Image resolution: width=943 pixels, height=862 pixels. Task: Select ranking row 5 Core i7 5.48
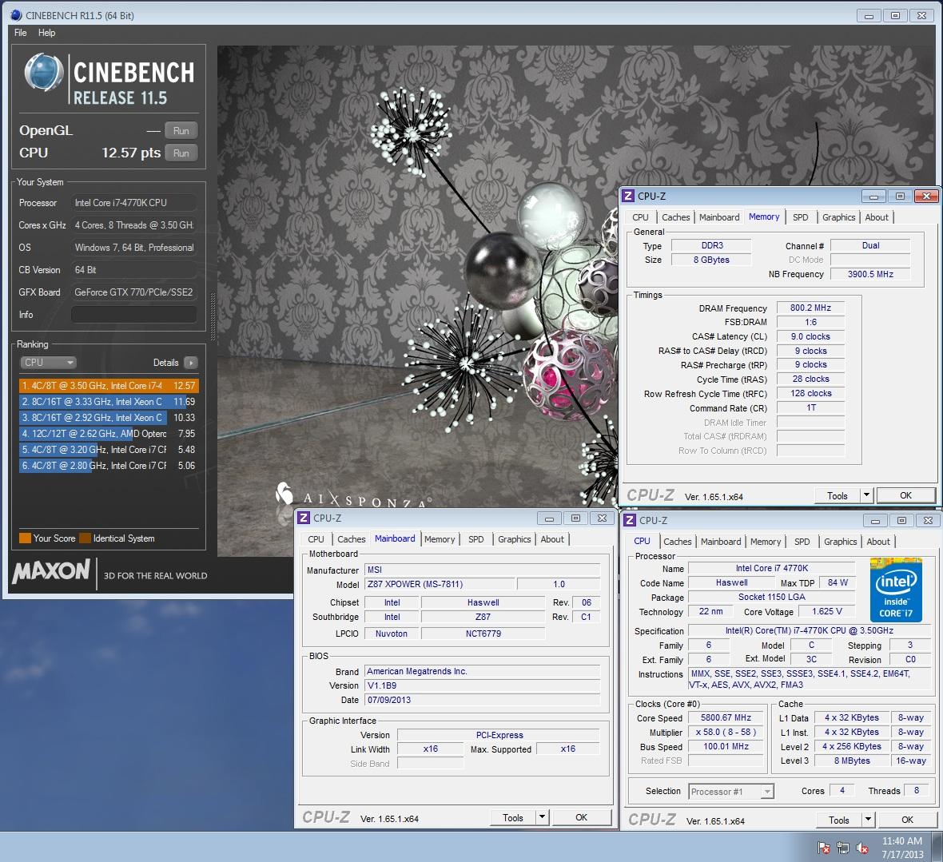(108, 450)
